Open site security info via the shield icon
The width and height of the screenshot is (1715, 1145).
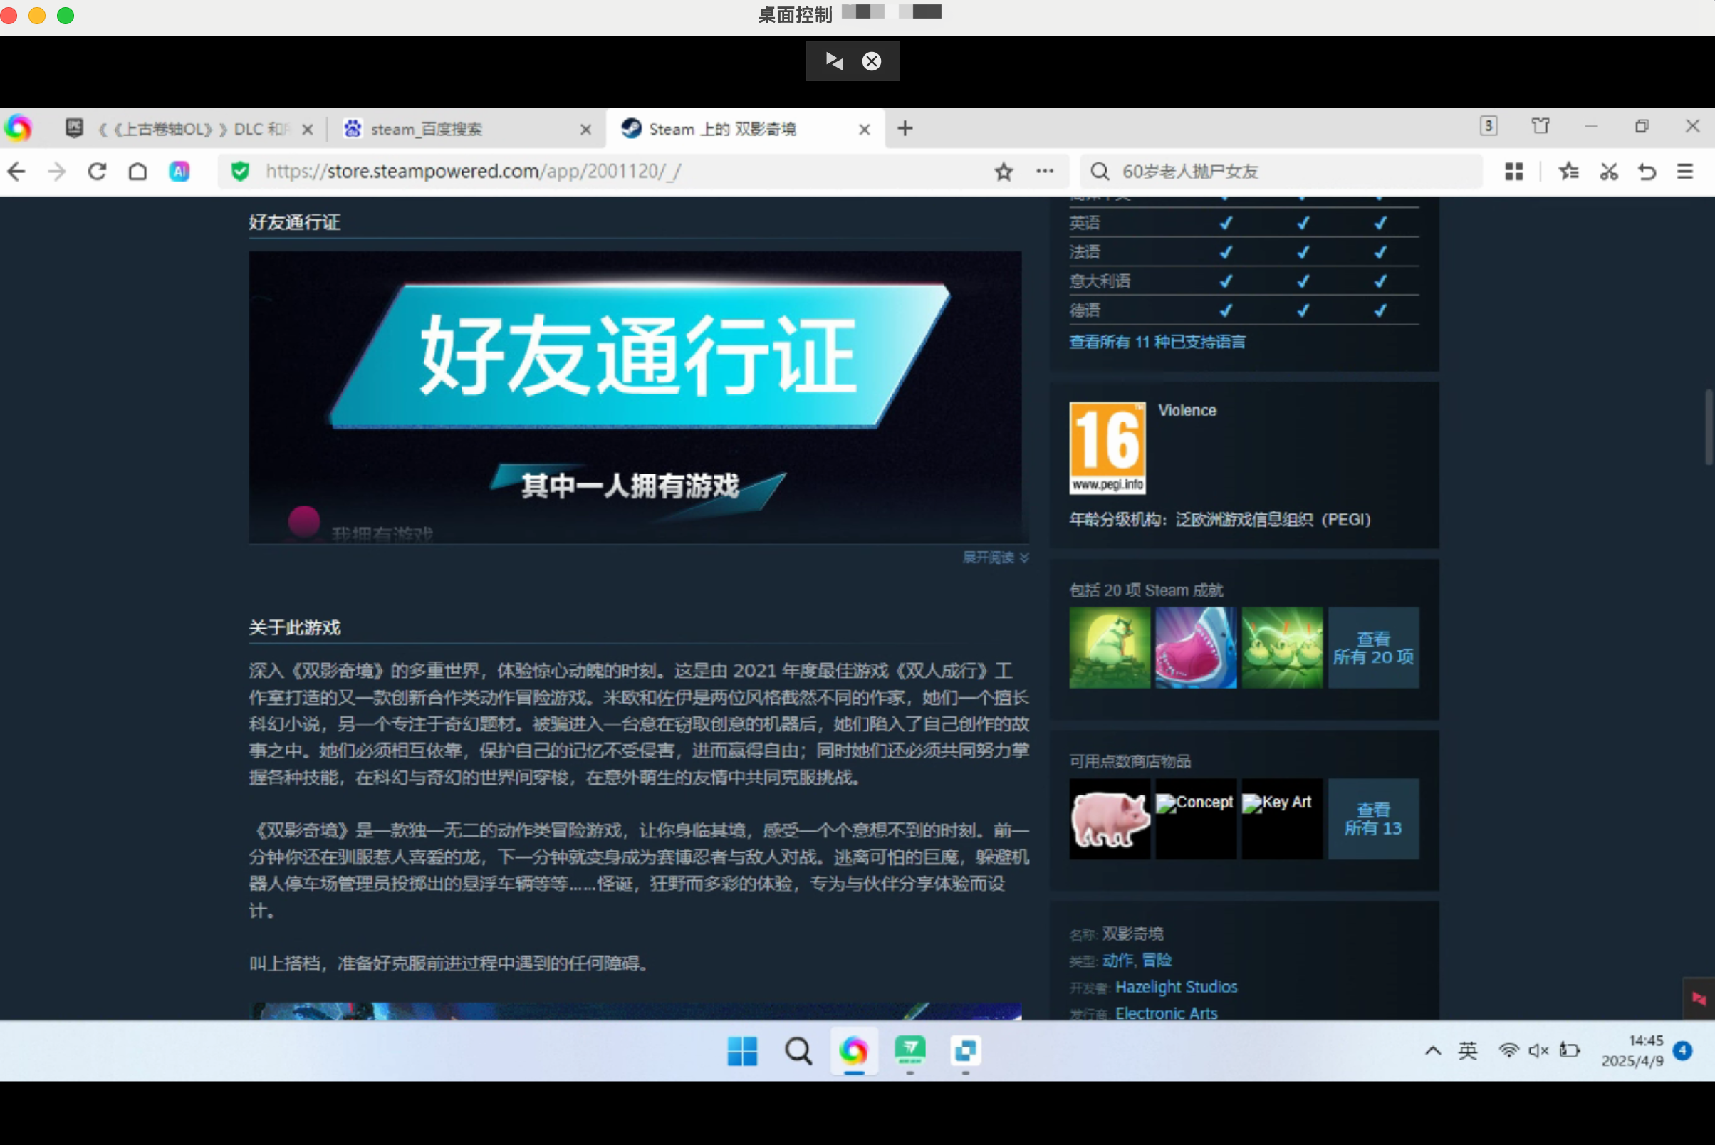[241, 171]
